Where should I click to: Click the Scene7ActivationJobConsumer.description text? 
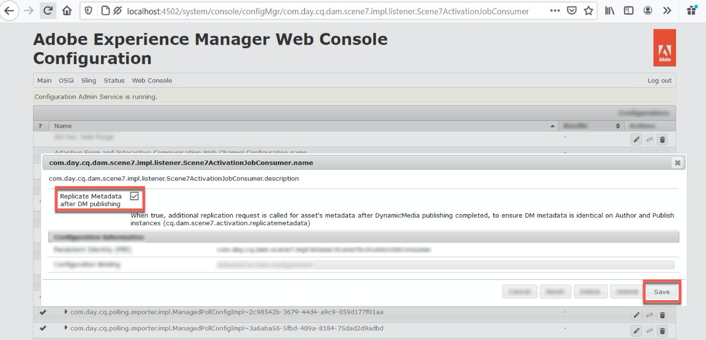tap(174, 179)
